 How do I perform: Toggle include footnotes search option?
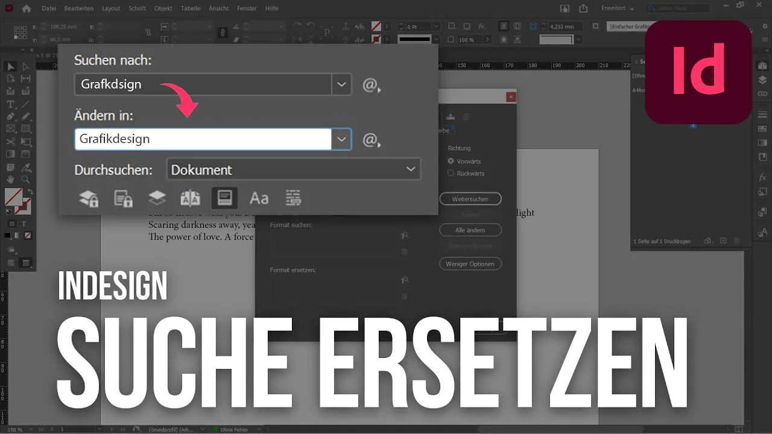(x=224, y=198)
